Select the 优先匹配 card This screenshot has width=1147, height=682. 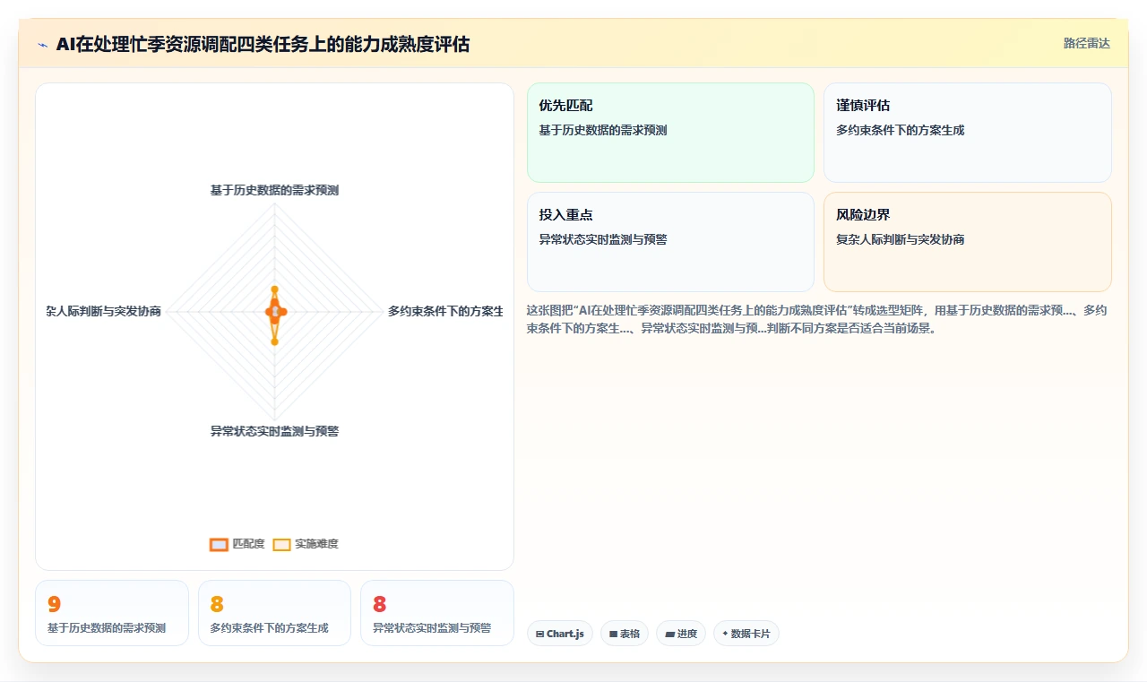(x=670, y=133)
